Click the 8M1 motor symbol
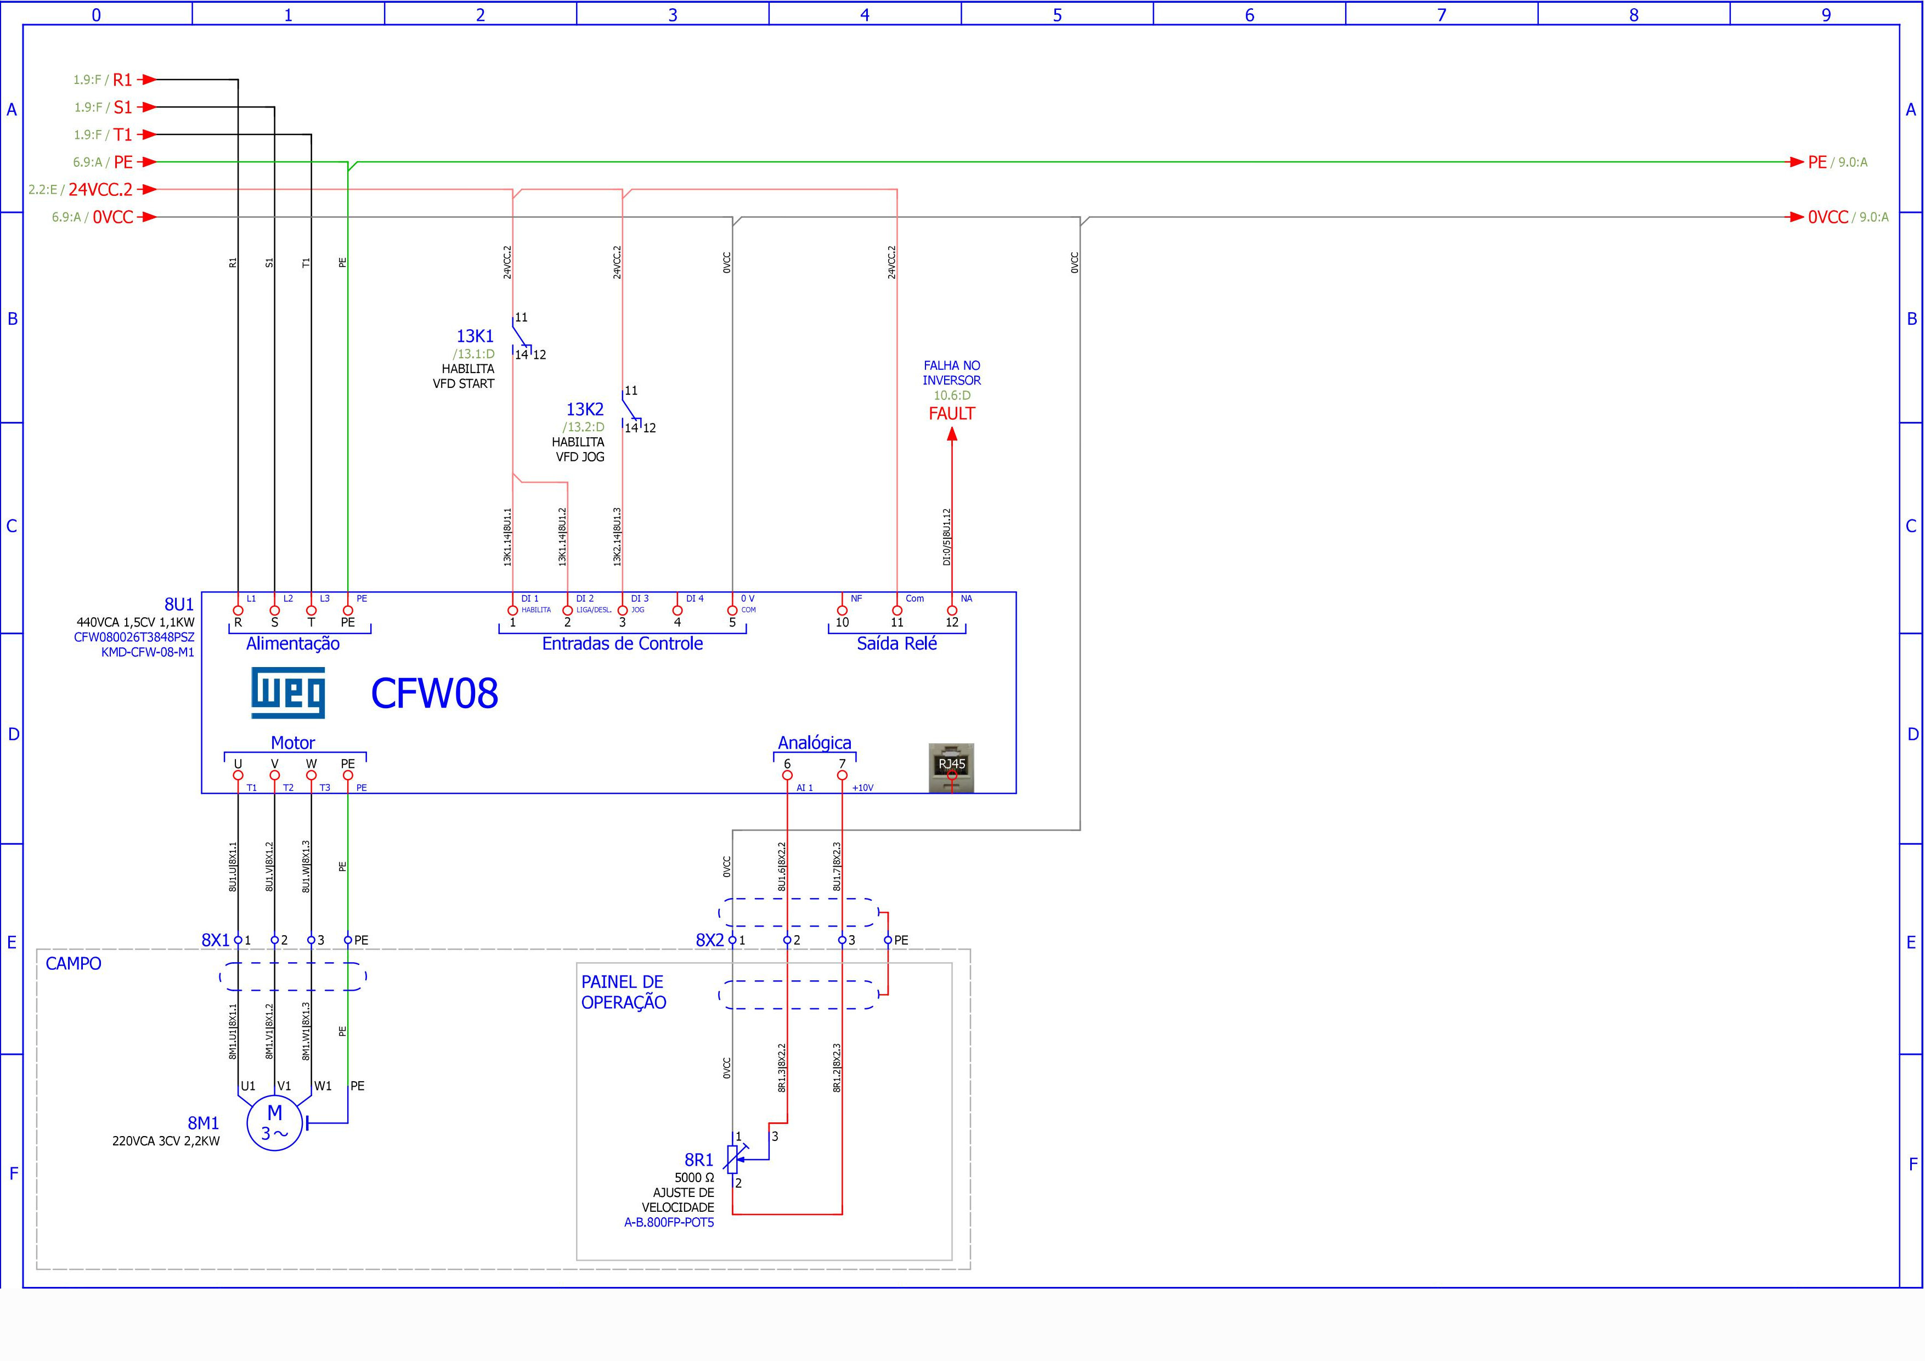 pos(274,1123)
